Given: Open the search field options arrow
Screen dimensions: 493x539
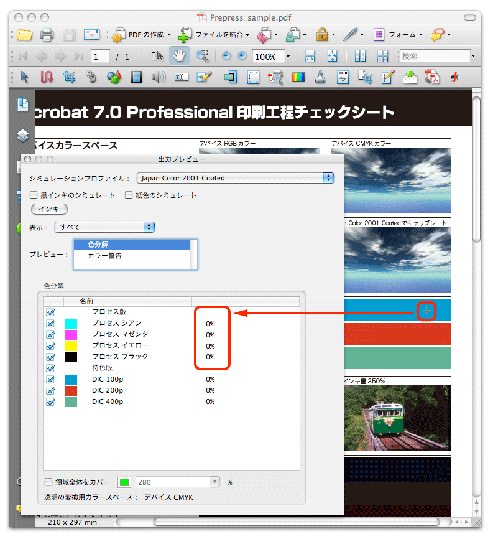Looking at the screenshot, I should tap(474, 55).
